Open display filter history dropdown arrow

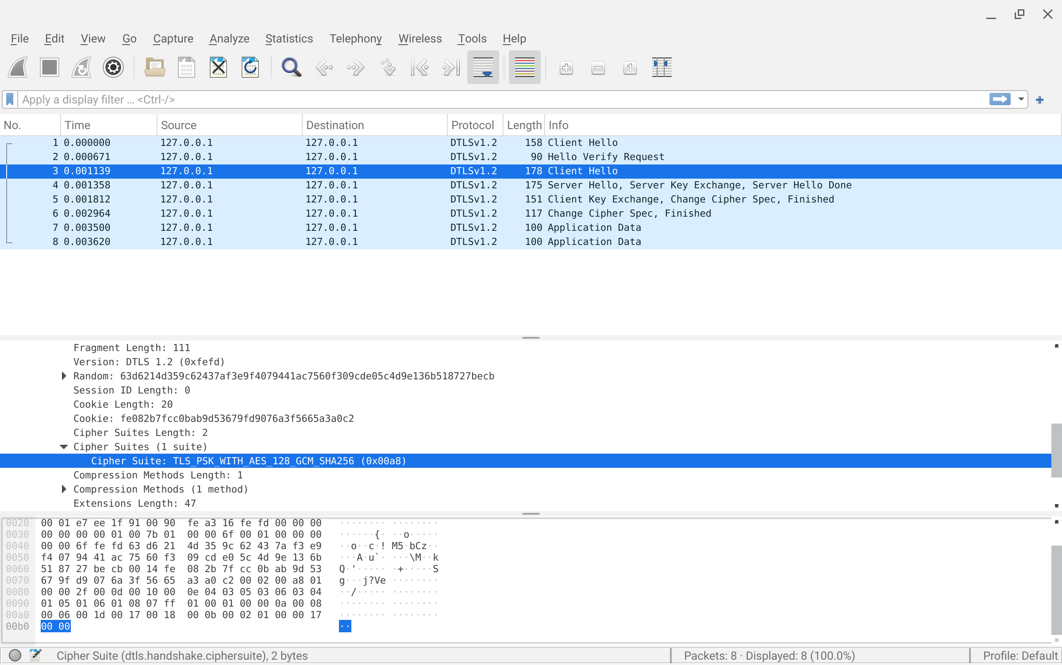pos(1021,99)
